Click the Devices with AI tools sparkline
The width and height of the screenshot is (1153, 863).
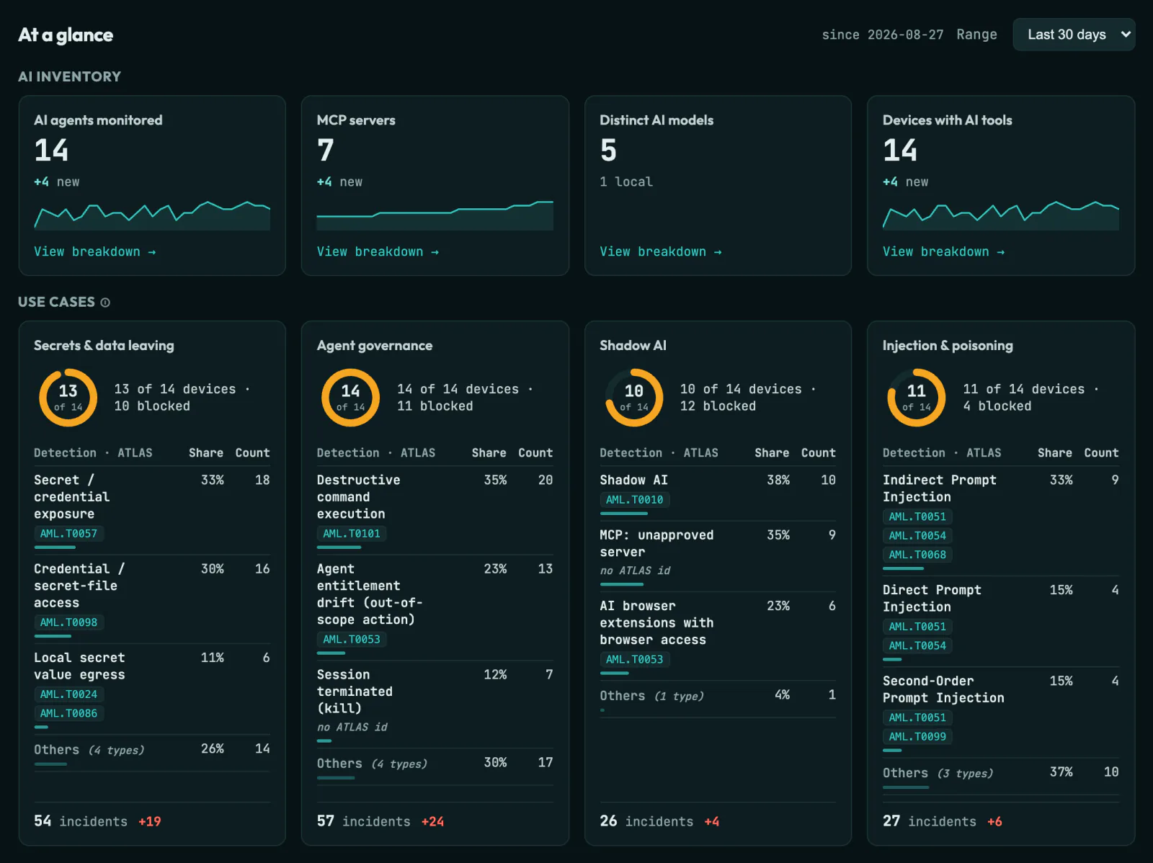click(x=1001, y=215)
